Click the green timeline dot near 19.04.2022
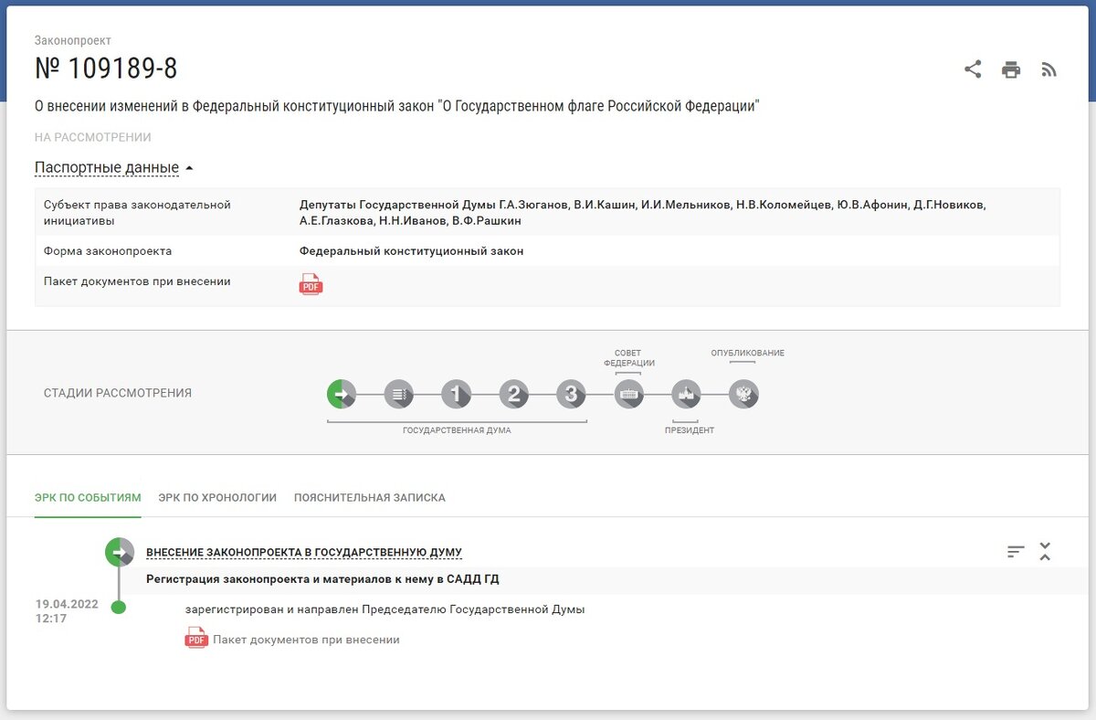The height and width of the screenshot is (720, 1096). pyautogui.click(x=117, y=607)
